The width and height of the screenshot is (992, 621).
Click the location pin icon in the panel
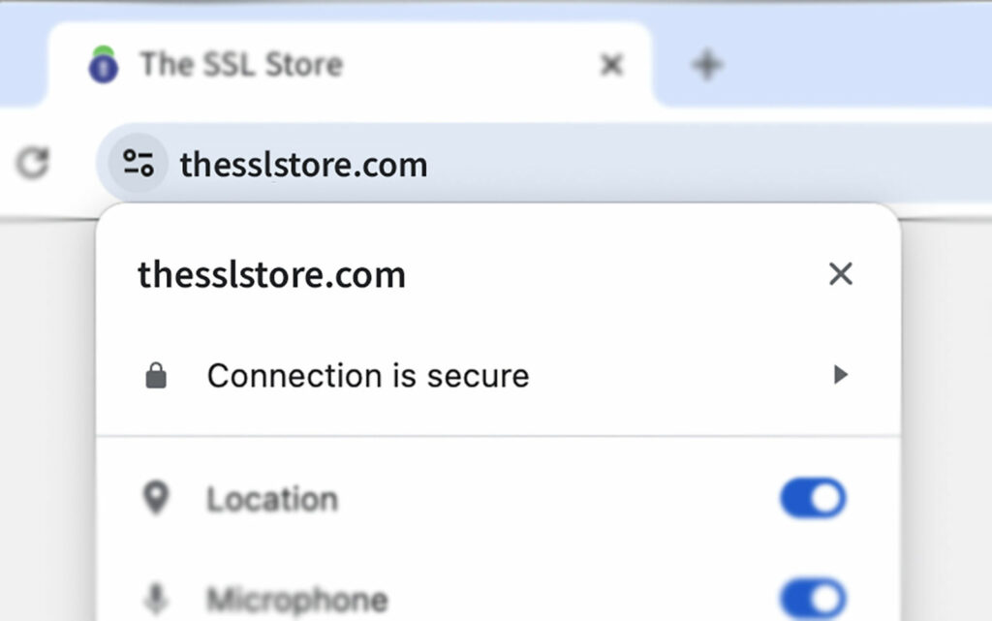(155, 498)
